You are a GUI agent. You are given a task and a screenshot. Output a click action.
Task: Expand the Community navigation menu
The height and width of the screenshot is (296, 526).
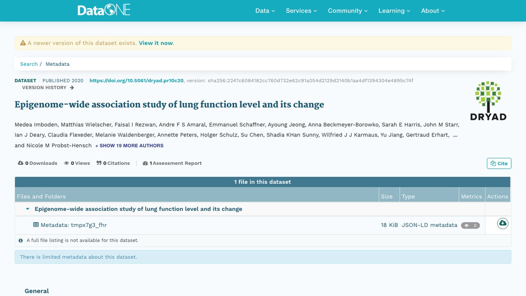348,11
